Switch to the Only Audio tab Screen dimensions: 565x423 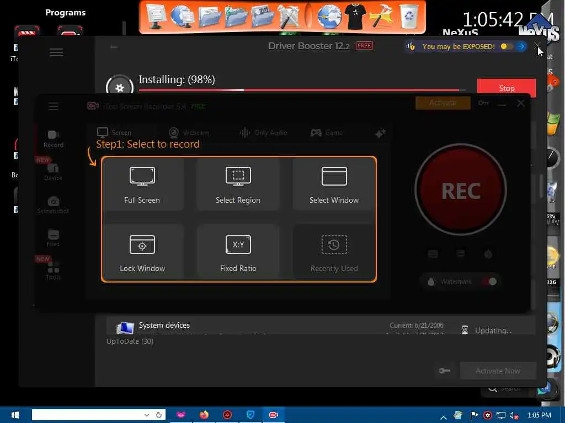click(x=263, y=133)
